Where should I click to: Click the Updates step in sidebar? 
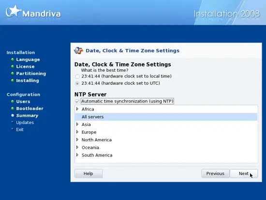pyautogui.click(x=25, y=123)
